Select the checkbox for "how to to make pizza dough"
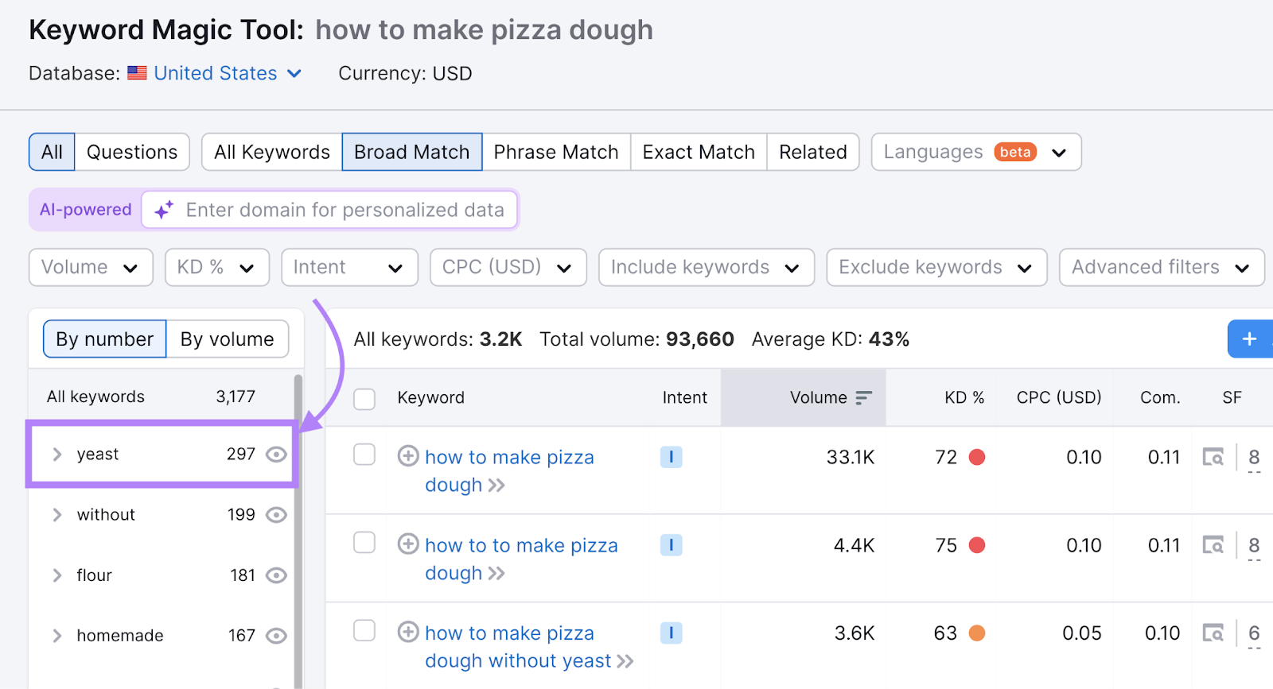This screenshot has width=1273, height=689. click(x=364, y=543)
